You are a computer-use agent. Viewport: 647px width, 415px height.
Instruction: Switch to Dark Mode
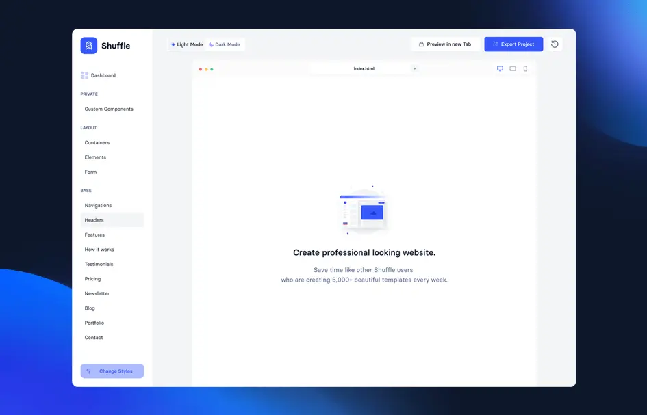tap(225, 44)
